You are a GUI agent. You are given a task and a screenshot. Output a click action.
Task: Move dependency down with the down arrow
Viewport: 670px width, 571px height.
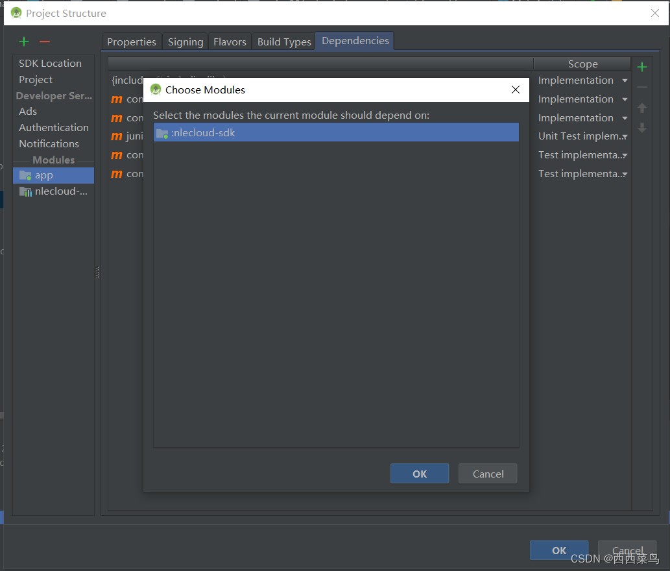642,127
